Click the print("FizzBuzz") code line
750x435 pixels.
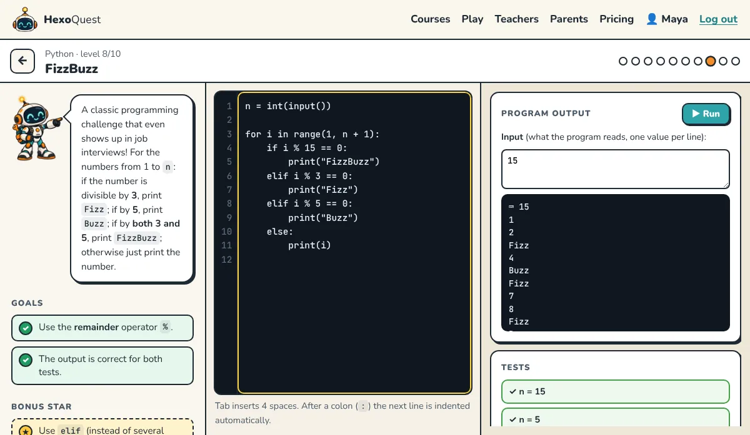(x=334, y=162)
